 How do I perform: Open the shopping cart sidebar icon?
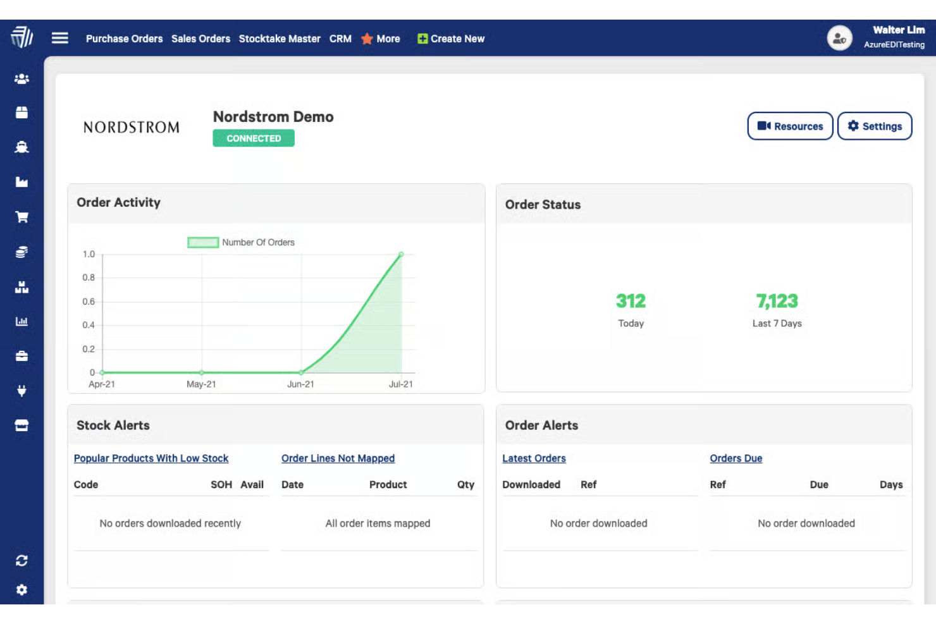tap(22, 217)
